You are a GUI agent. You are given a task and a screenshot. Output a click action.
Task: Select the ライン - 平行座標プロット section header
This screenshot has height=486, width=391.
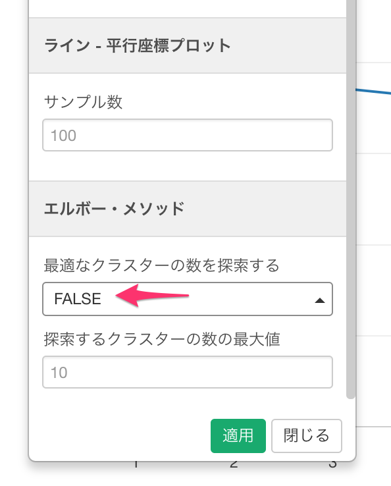pos(188,45)
